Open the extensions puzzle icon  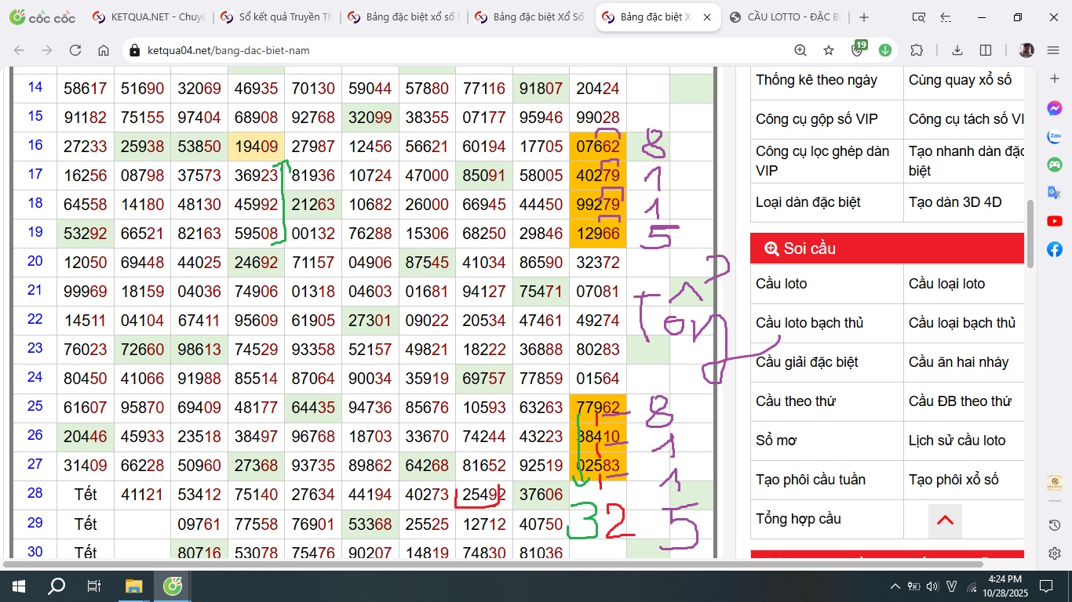point(917,50)
